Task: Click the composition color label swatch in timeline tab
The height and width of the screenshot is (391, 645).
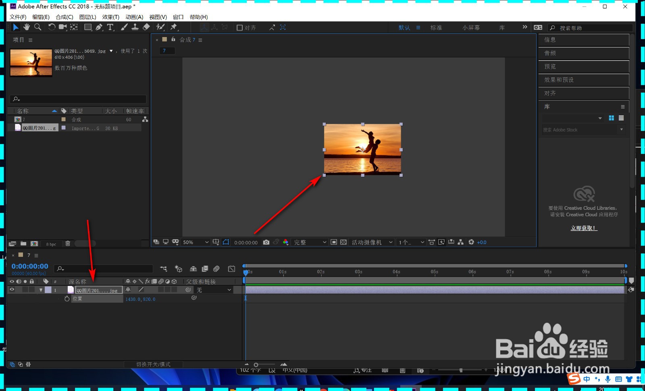Action: coord(21,254)
